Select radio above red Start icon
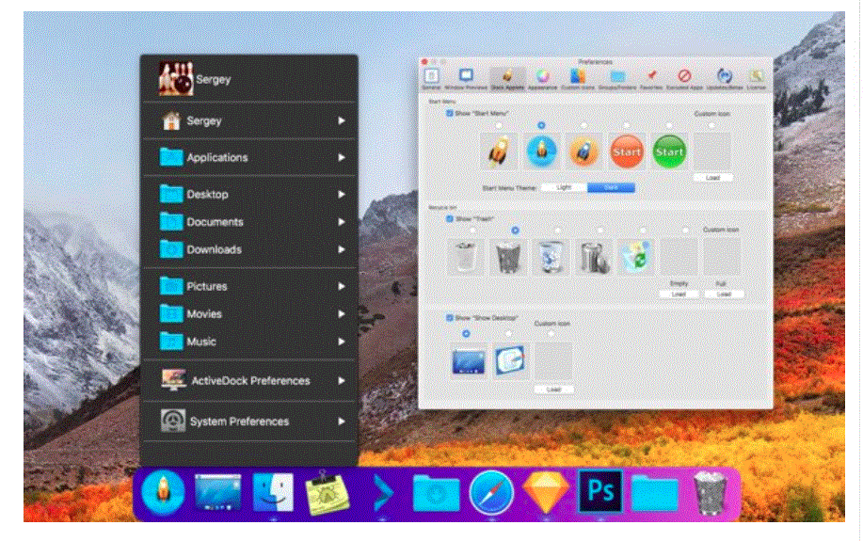863x541 pixels. (x=627, y=125)
